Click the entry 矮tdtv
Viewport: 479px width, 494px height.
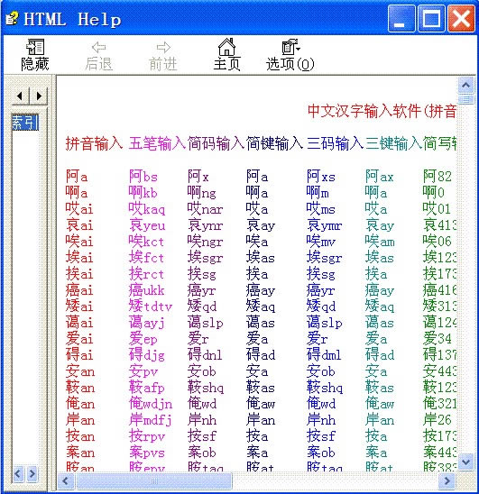click(151, 306)
